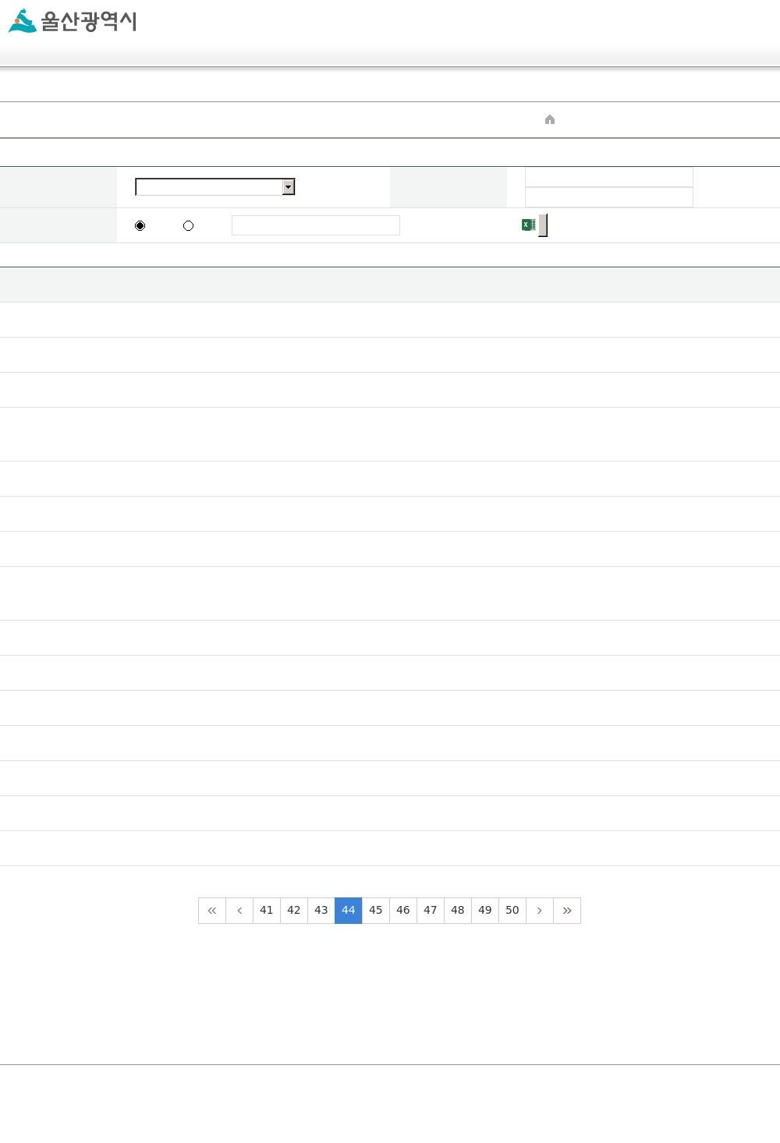Viewport: 780px width, 1143px height.
Task: Switch to page 50
Action: [512, 911]
